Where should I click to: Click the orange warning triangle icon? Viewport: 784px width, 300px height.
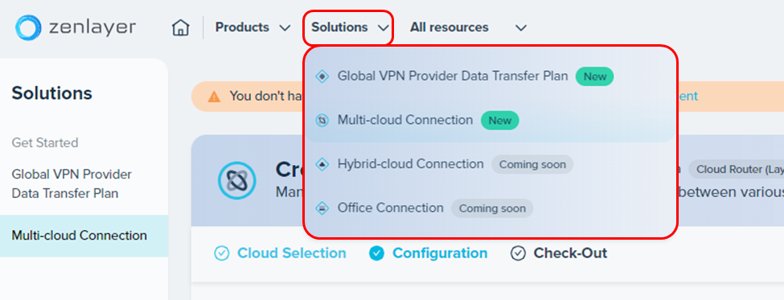[x=214, y=97]
